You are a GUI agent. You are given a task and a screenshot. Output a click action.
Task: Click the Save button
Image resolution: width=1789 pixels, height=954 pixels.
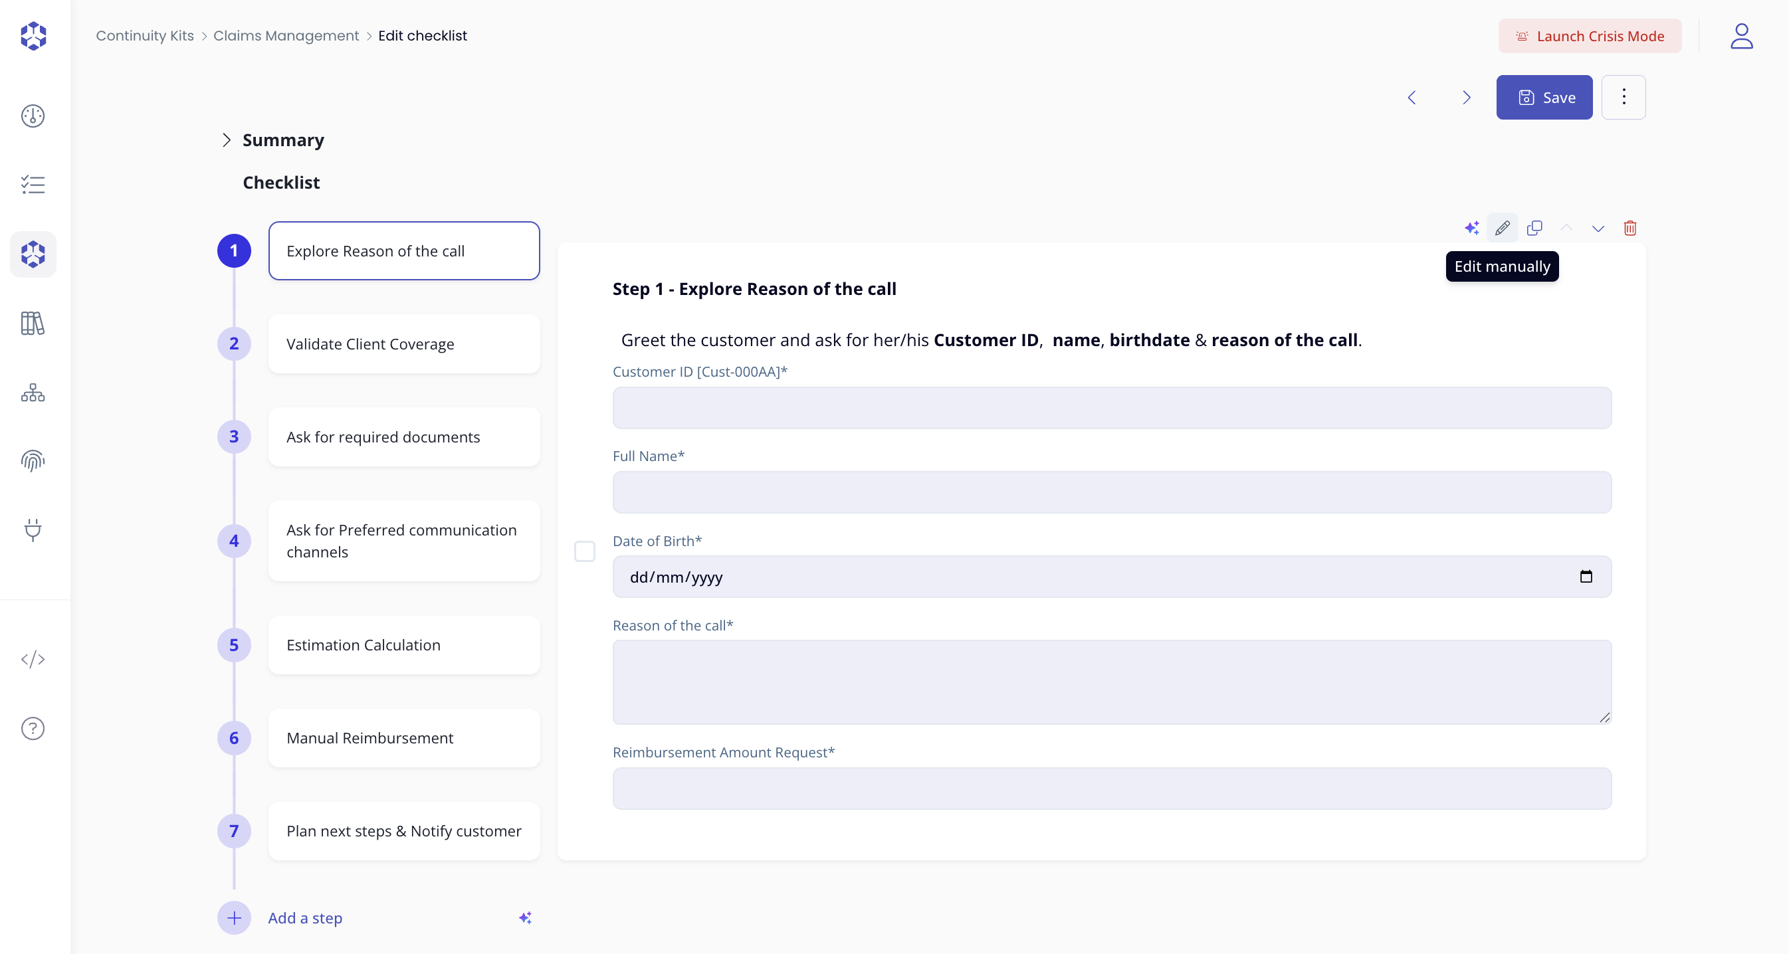coord(1544,97)
